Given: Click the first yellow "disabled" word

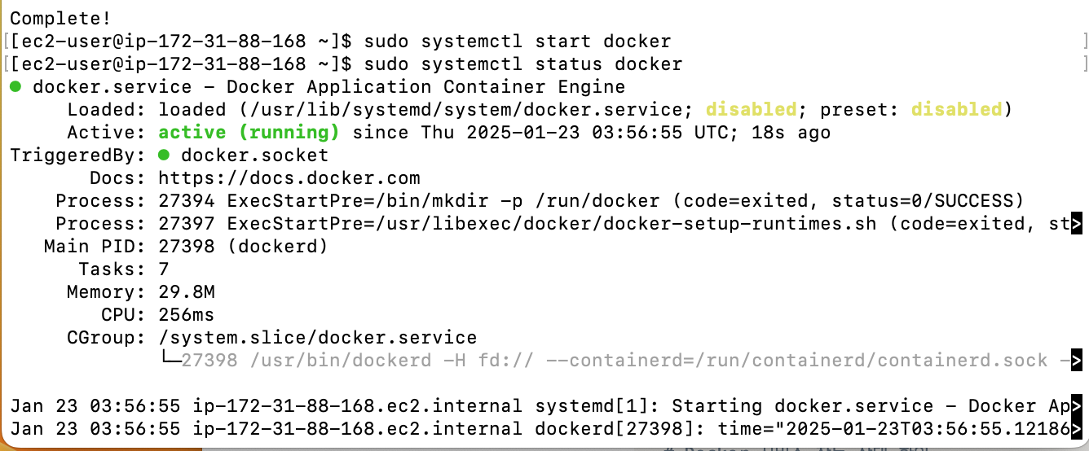Looking at the screenshot, I should [751, 110].
